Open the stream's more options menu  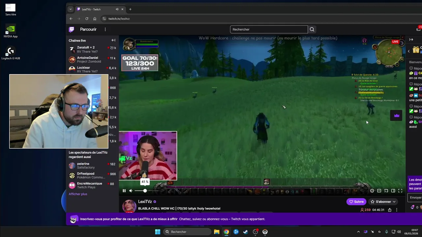pos(397,210)
